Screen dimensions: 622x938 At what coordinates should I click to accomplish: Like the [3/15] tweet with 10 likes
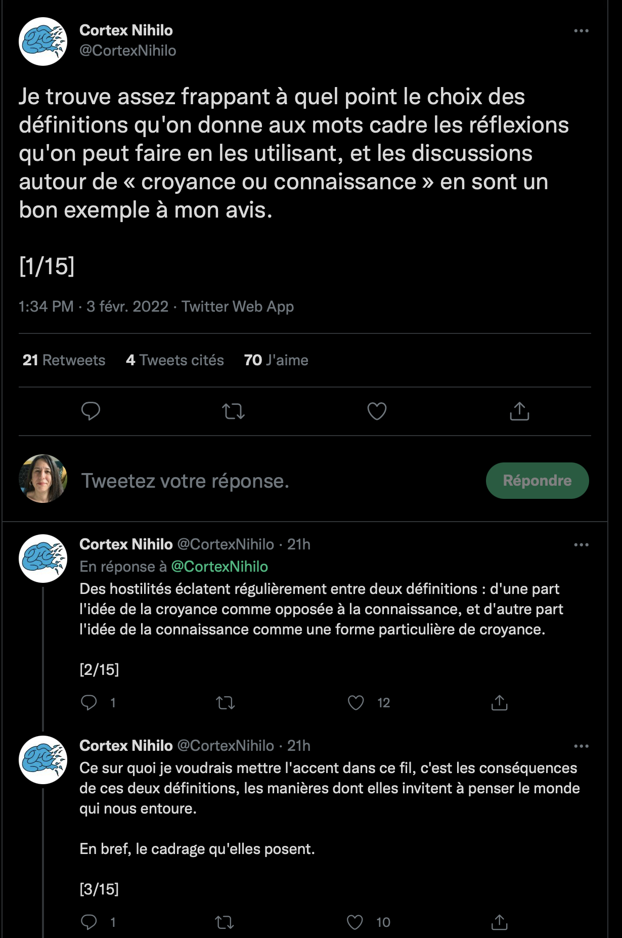355,922
